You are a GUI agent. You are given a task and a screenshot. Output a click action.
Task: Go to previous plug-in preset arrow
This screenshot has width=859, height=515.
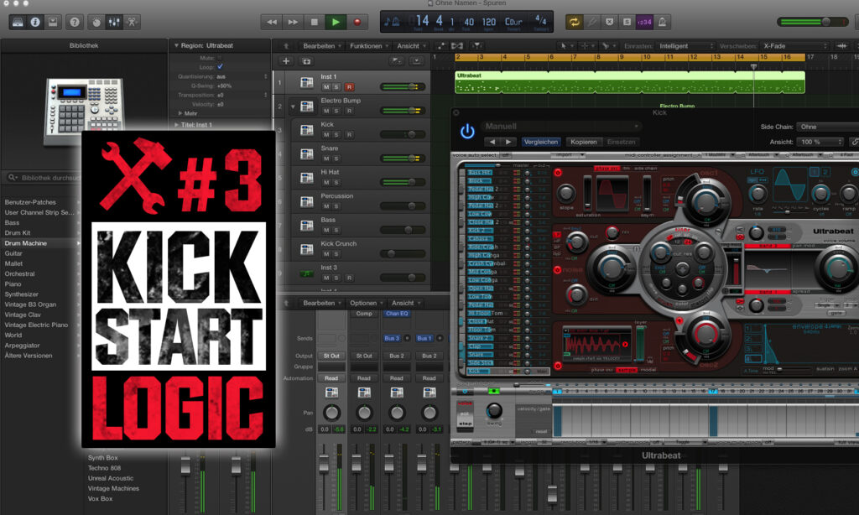492,142
